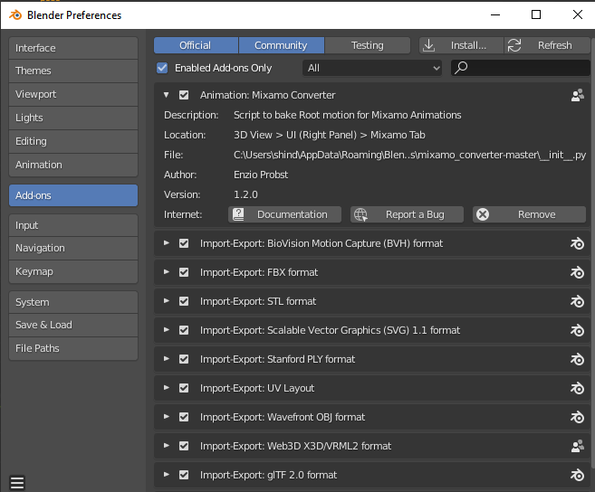This screenshot has height=492, width=595.
Task: Click Blender icon on the SVG format row
Action: point(577,330)
